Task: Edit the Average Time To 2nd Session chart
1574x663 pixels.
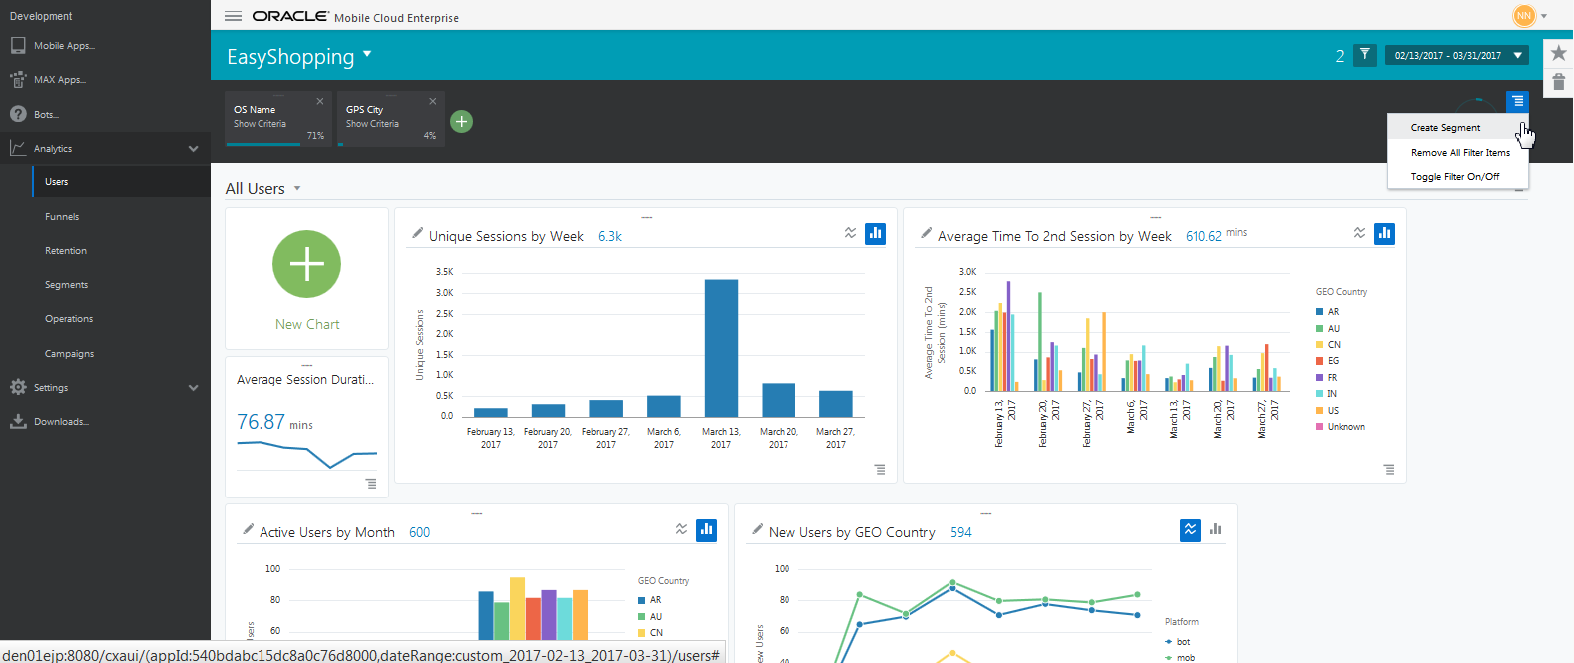Action: tap(926, 233)
